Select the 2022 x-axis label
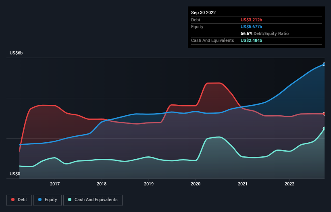The height and width of the screenshot is (212, 331). (x=289, y=184)
